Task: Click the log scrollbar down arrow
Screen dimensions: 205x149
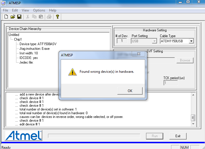Action: pos(193,124)
